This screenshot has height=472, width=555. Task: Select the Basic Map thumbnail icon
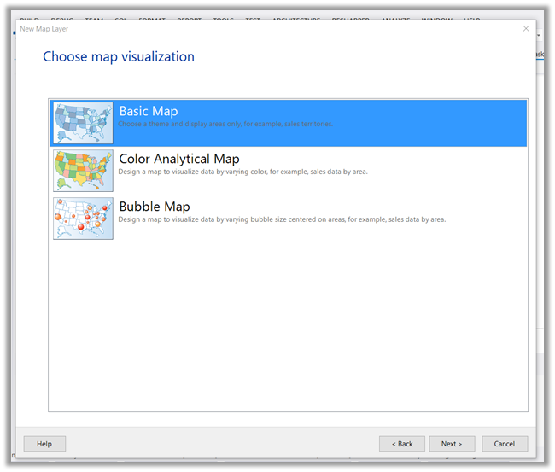[83, 123]
